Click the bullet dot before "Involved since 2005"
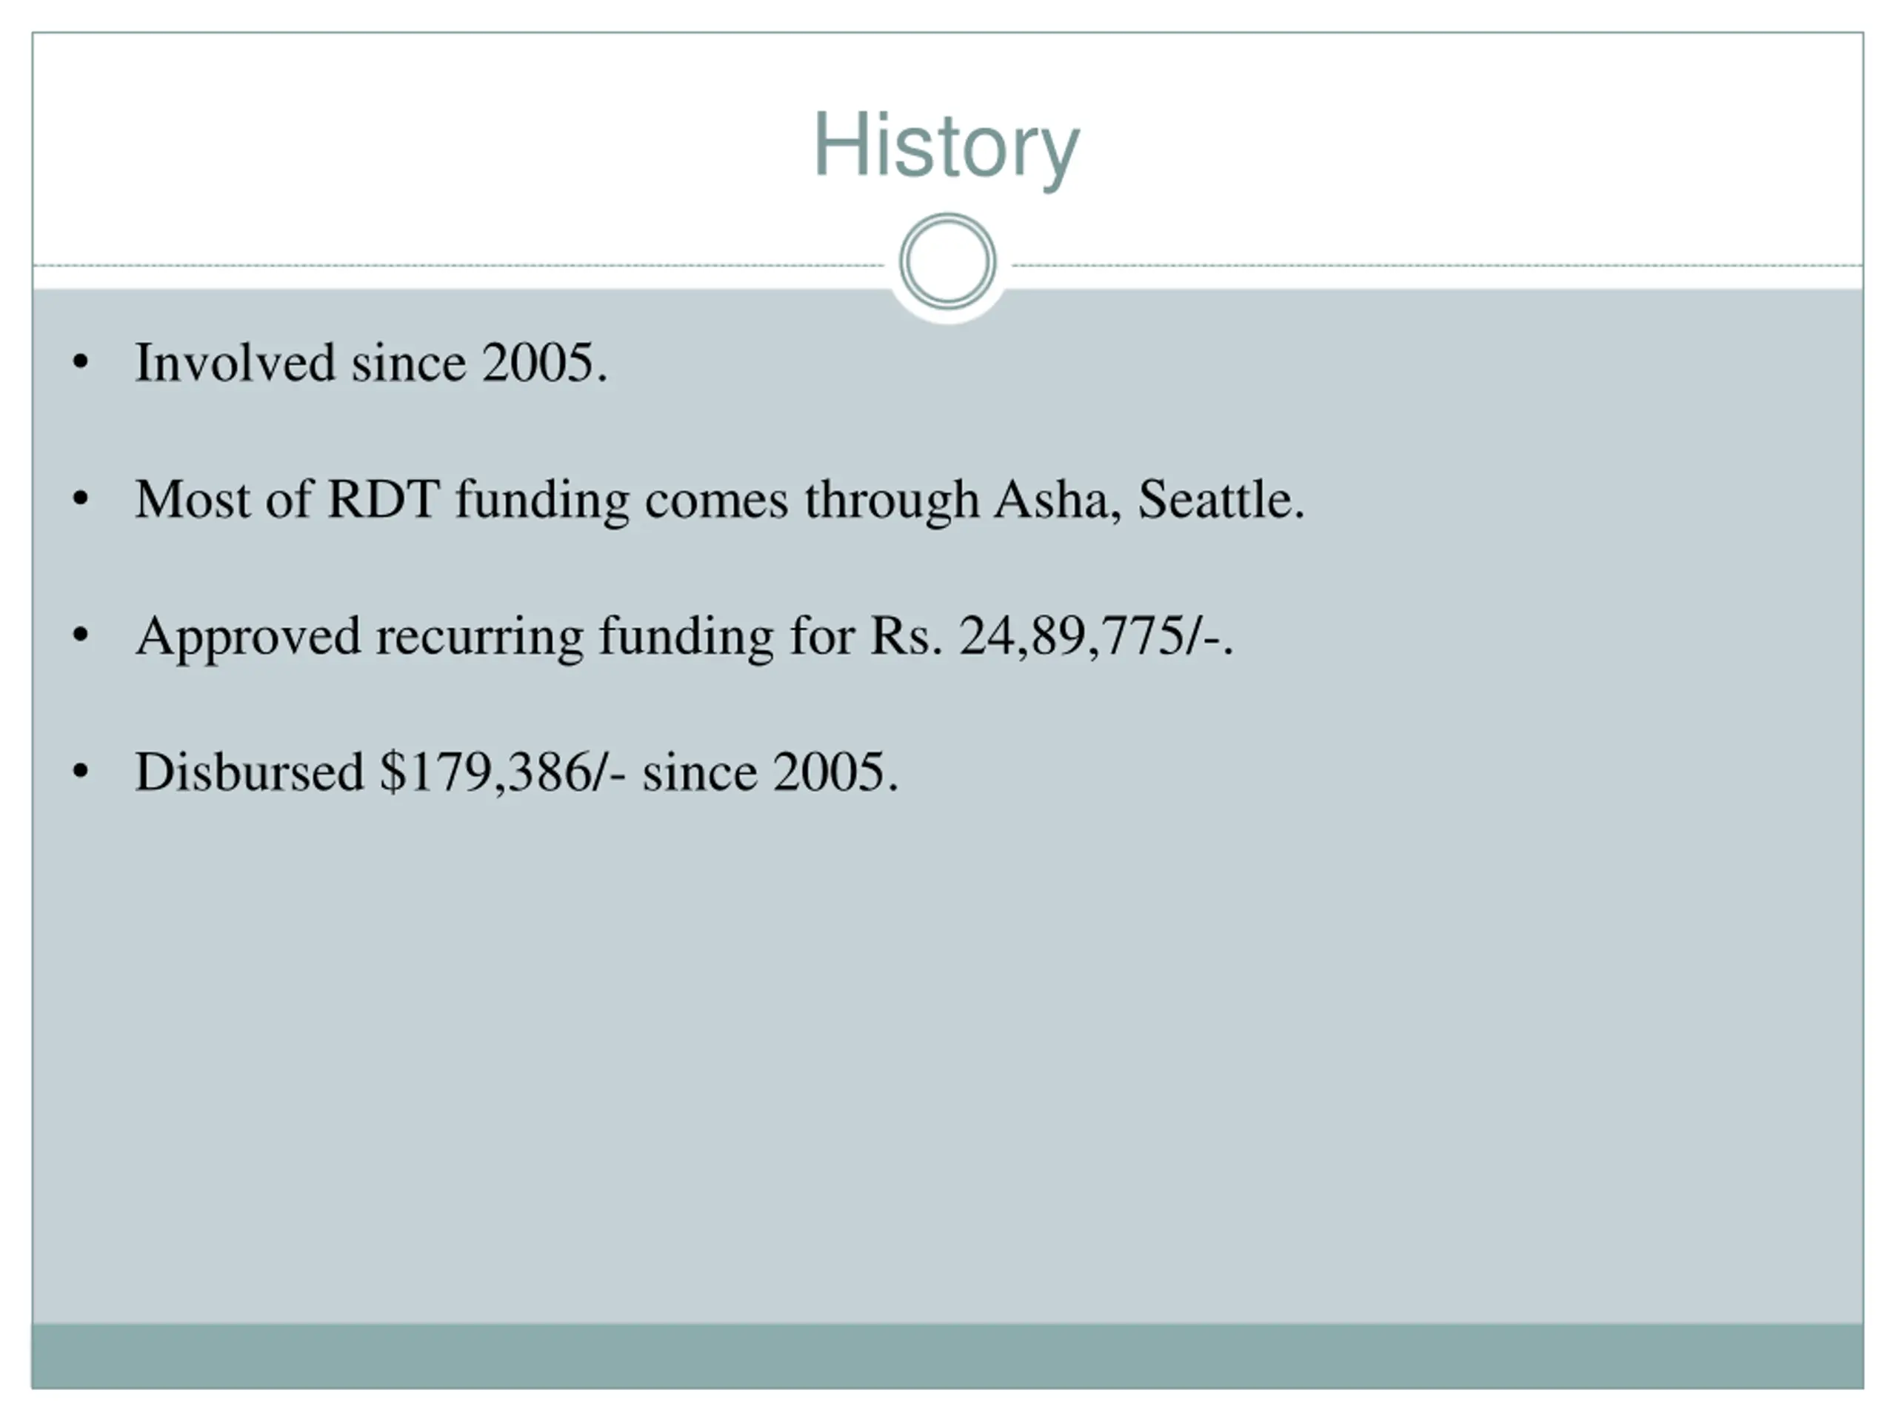Screen dimensions: 1896x1421 (81, 363)
